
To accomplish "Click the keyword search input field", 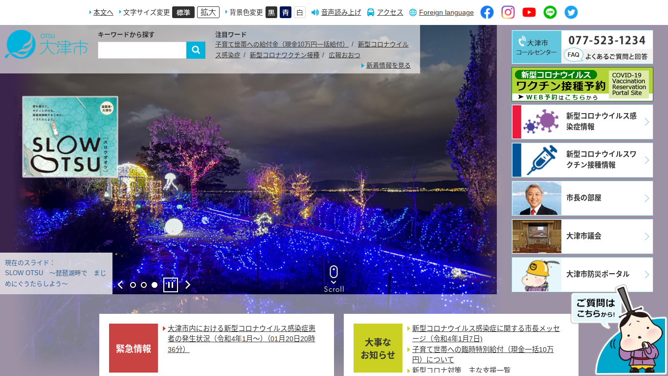I will [x=142, y=50].
